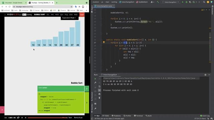This screenshot has width=214, height=120.
Task: Collapse the pseudocode panel arrow
Action: pyautogui.click(x=87, y=103)
